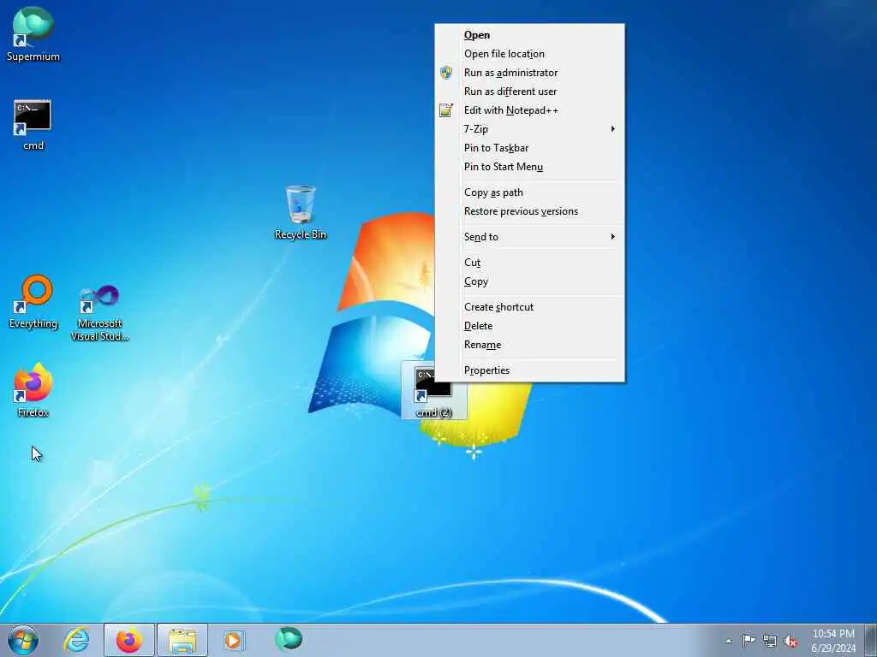Select Run as administrator
The image size is (877, 657).
529,73
